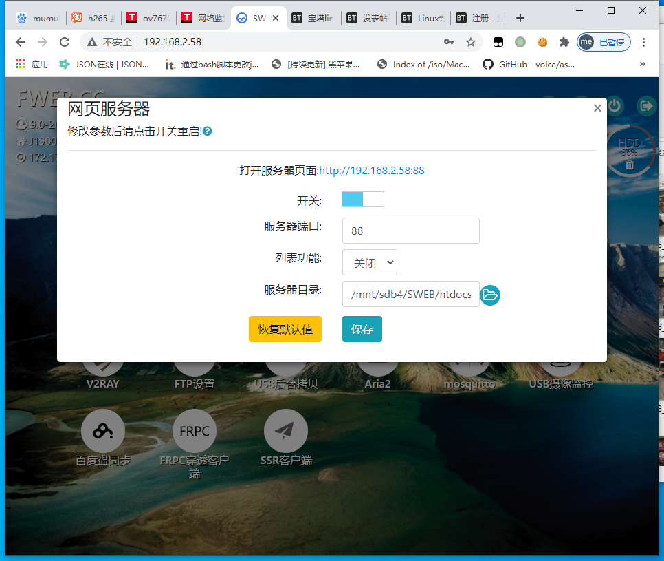This screenshot has width=664, height=561.
Task: Switch to the 注册 browser tab
Action: click(x=478, y=18)
